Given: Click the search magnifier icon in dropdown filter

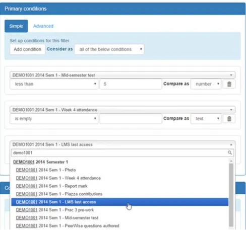Looking at the screenshot, I should (230, 152).
